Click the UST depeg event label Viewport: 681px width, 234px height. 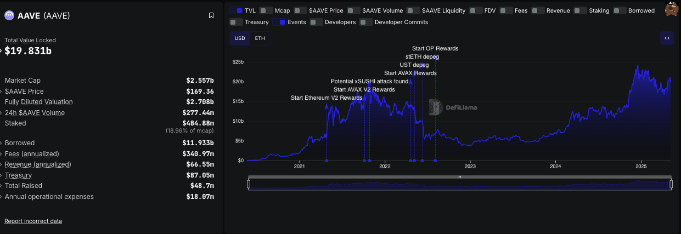point(414,65)
